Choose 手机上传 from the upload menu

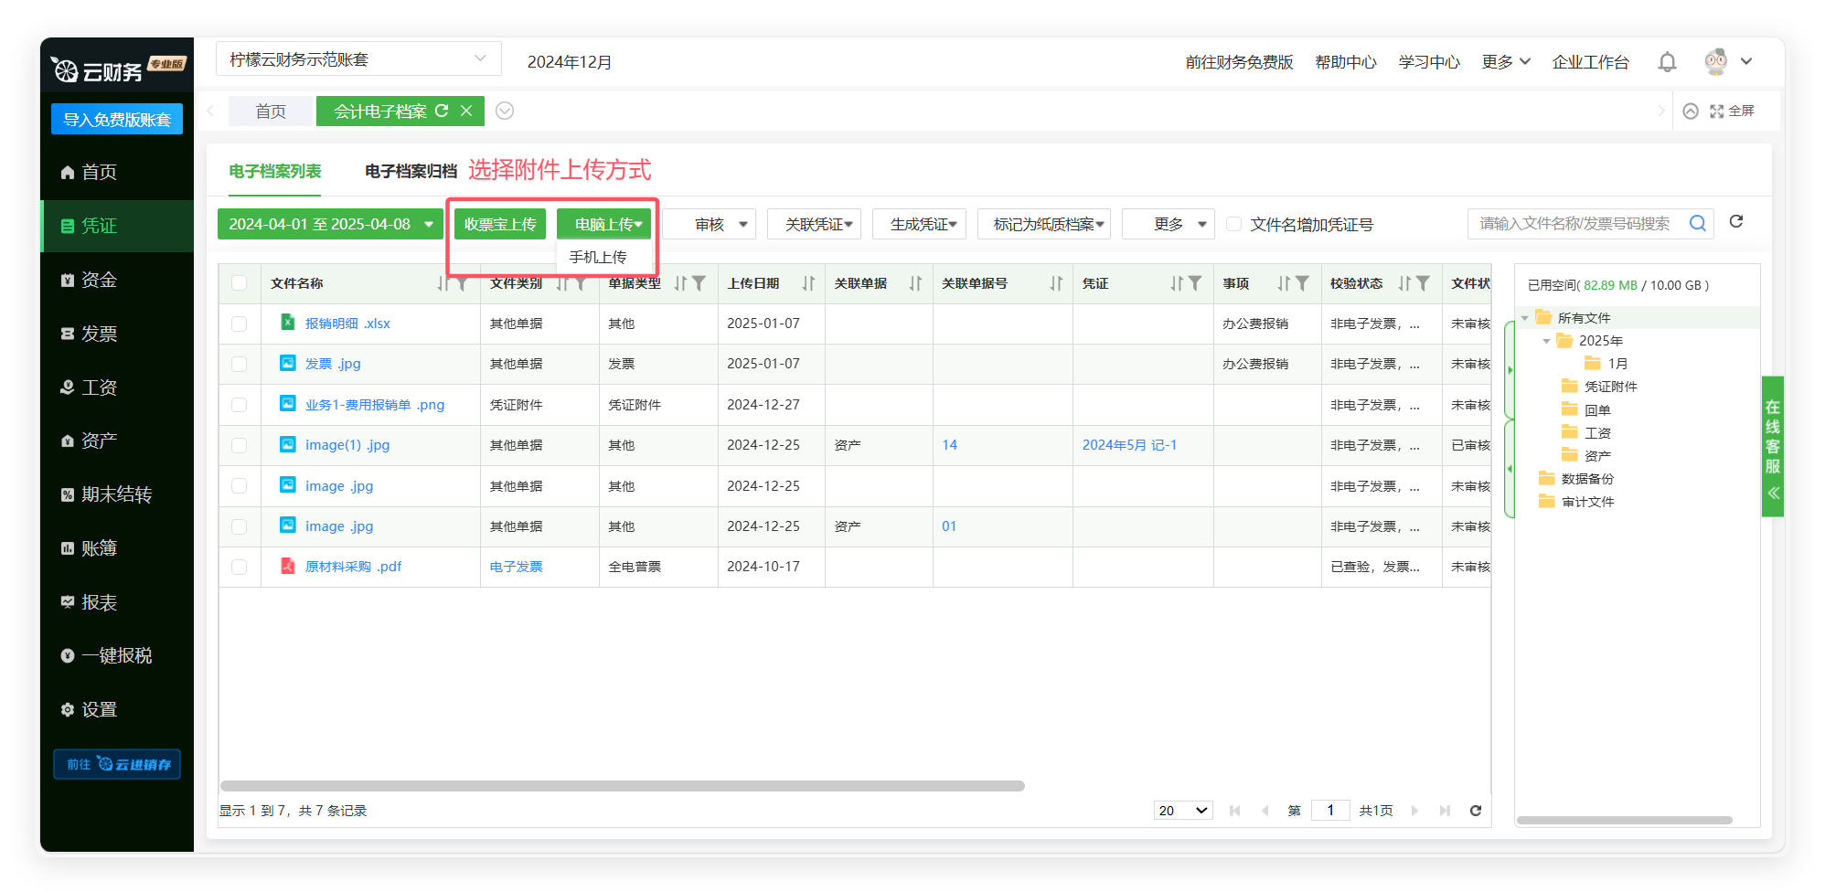coord(598,257)
